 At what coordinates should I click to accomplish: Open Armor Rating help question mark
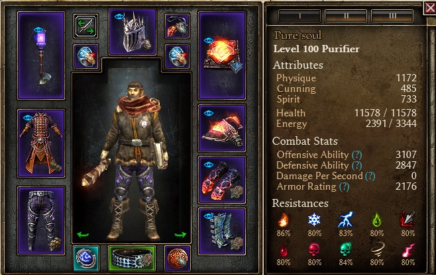(x=345, y=187)
